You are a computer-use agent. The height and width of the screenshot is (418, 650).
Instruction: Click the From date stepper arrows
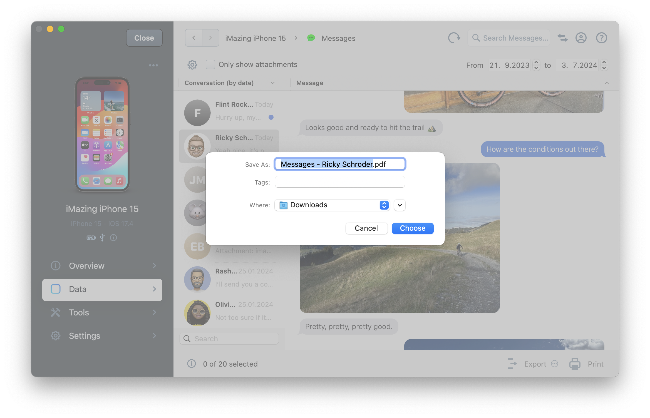tap(536, 65)
